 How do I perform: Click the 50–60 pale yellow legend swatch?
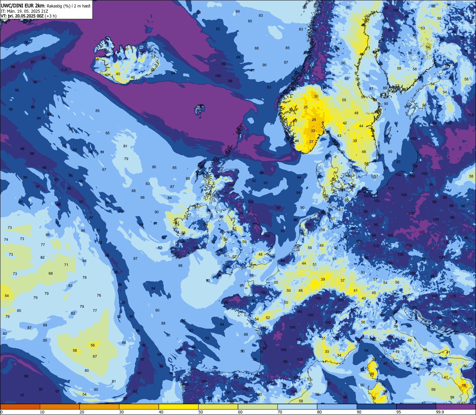(x=218, y=406)
